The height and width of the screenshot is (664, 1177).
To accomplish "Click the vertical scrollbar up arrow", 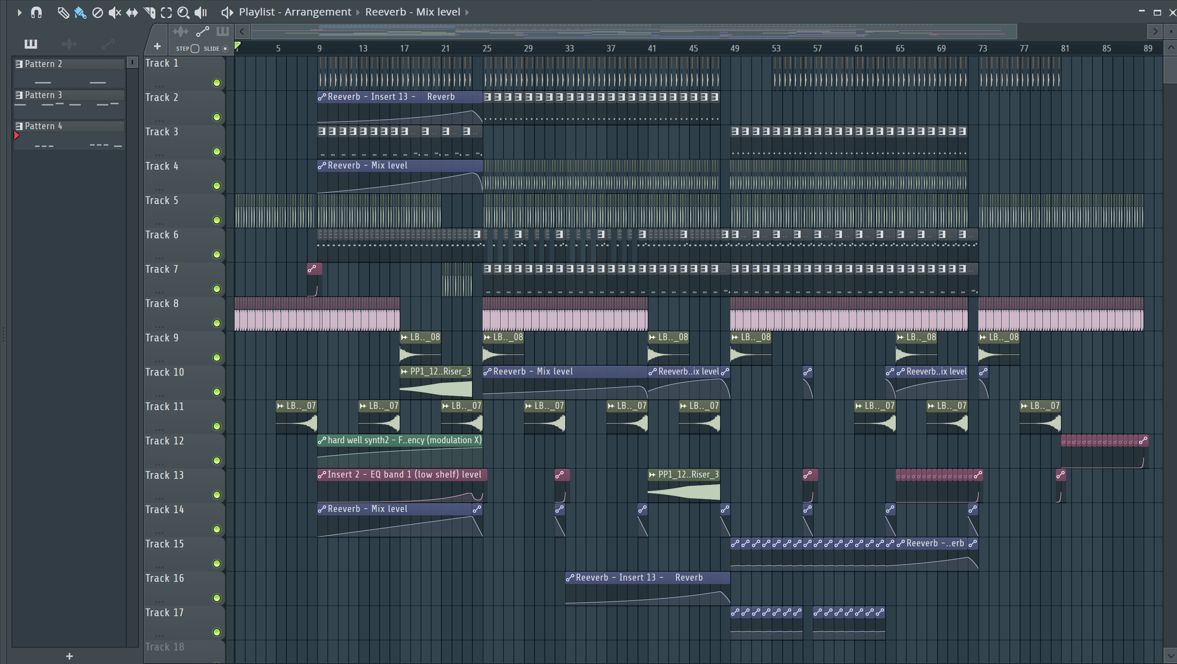I will pos(1170,47).
